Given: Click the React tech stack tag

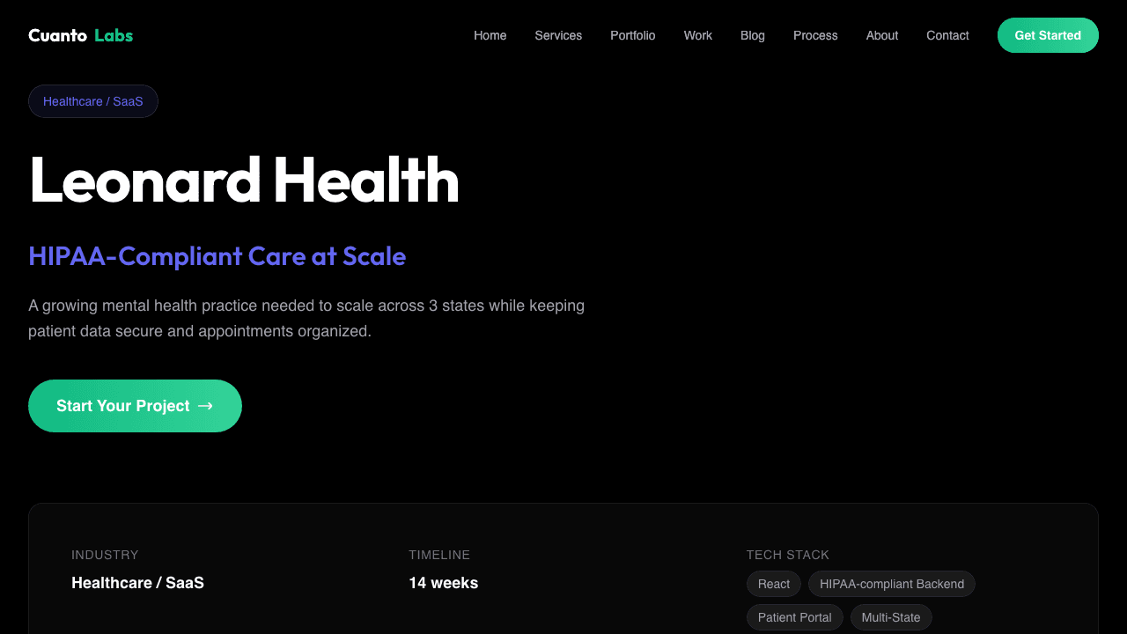Looking at the screenshot, I should tap(773, 584).
